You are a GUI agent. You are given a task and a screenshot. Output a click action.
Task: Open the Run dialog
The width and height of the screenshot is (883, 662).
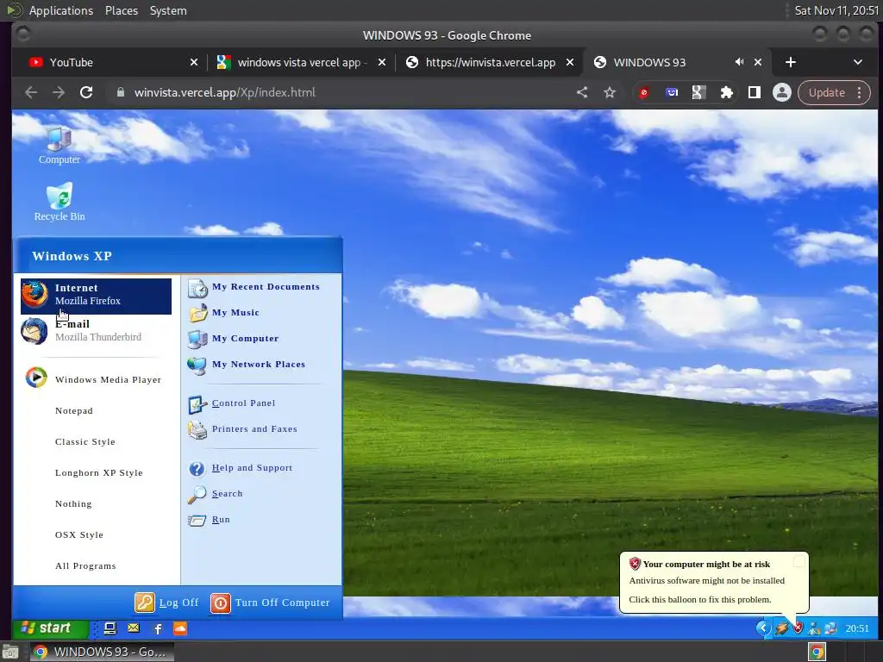209,520
